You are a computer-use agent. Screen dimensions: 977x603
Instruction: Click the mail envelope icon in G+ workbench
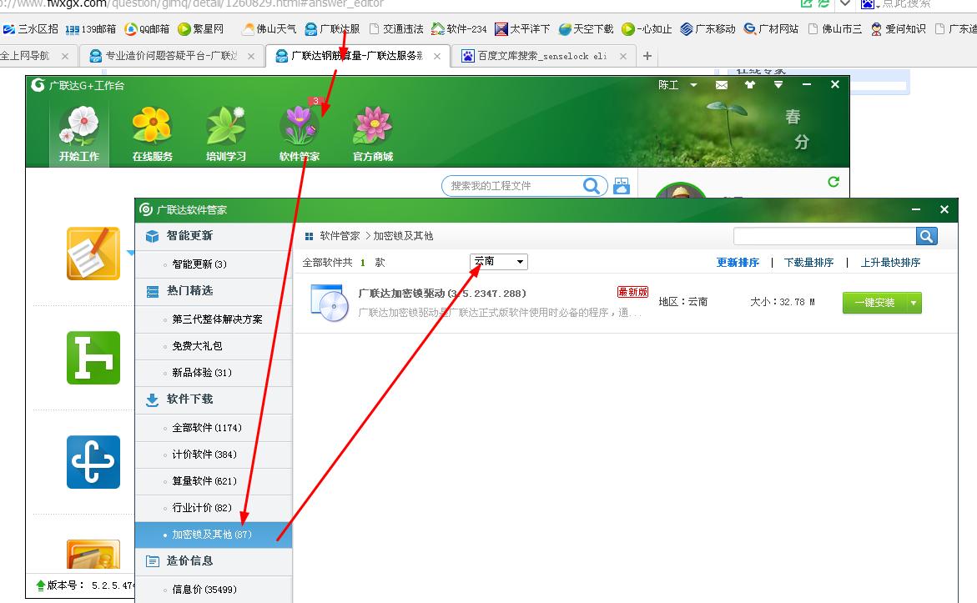click(x=722, y=85)
